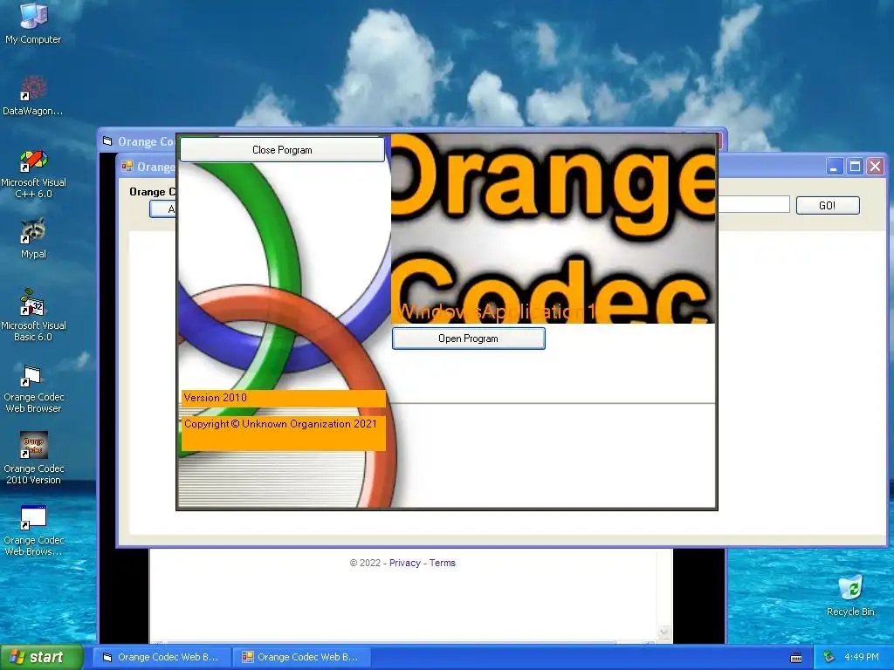Image resolution: width=894 pixels, height=670 pixels.
Task: Click the WindowsApplication1 title text
Action: coord(496,311)
